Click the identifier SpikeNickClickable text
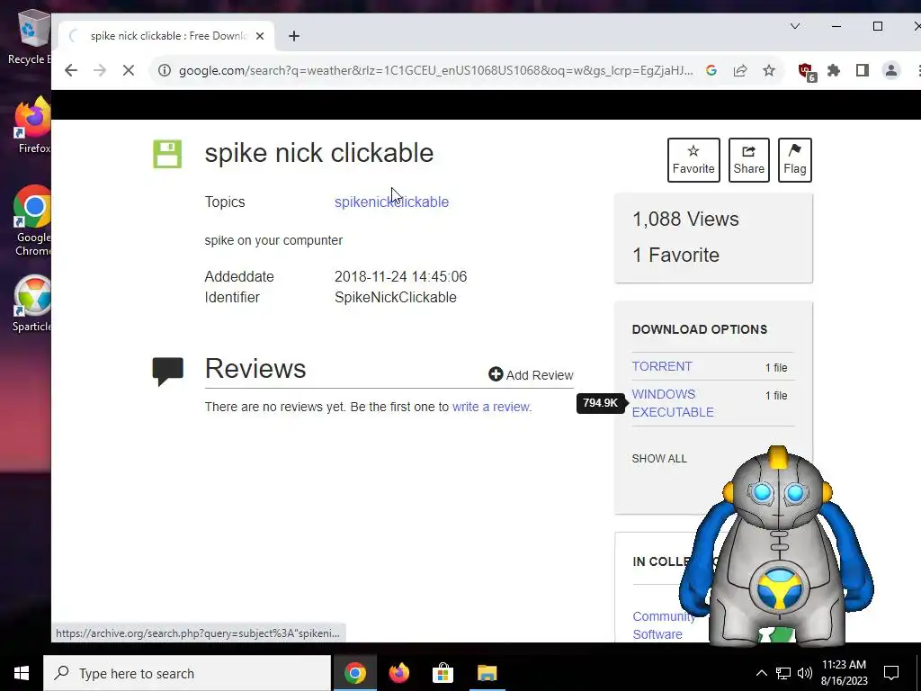This screenshot has width=921, height=691. (x=396, y=297)
